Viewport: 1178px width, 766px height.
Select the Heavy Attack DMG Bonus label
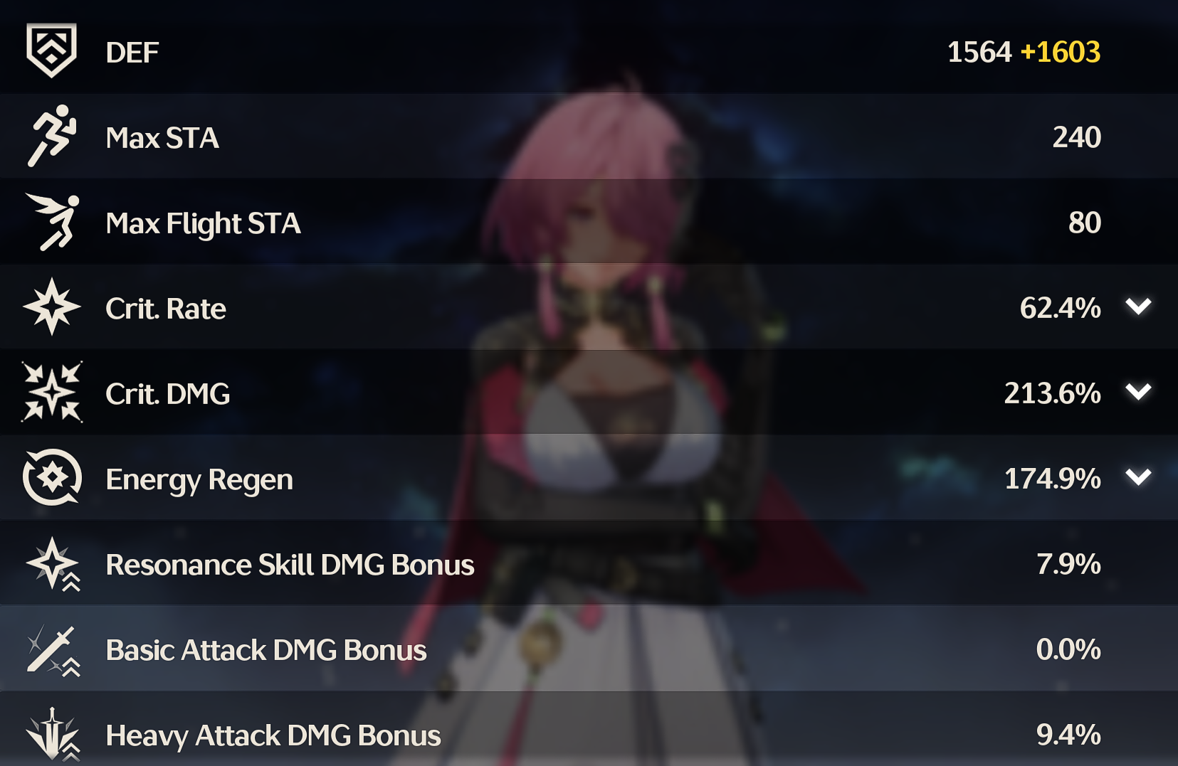coord(273,735)
